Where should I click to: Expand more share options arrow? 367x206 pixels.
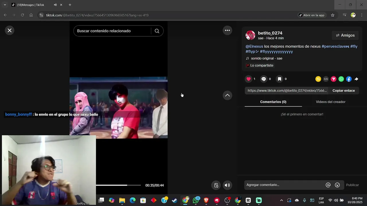tap(356, 79)
